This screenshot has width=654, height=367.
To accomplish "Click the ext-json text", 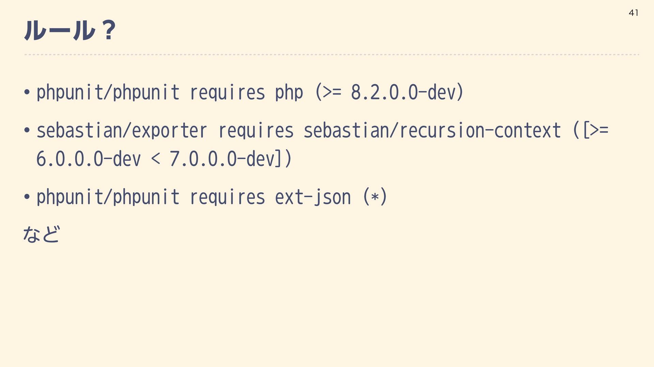I will click(313, 197).
